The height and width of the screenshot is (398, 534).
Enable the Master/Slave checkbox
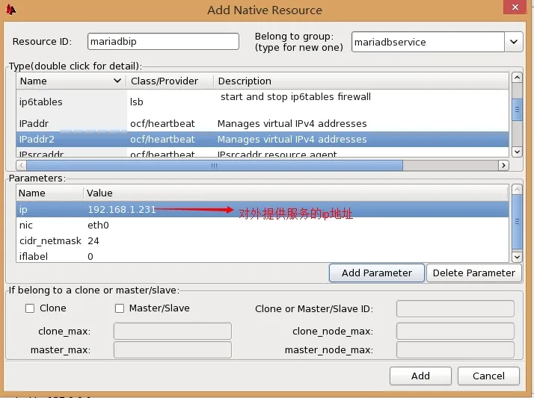[120, 308]
